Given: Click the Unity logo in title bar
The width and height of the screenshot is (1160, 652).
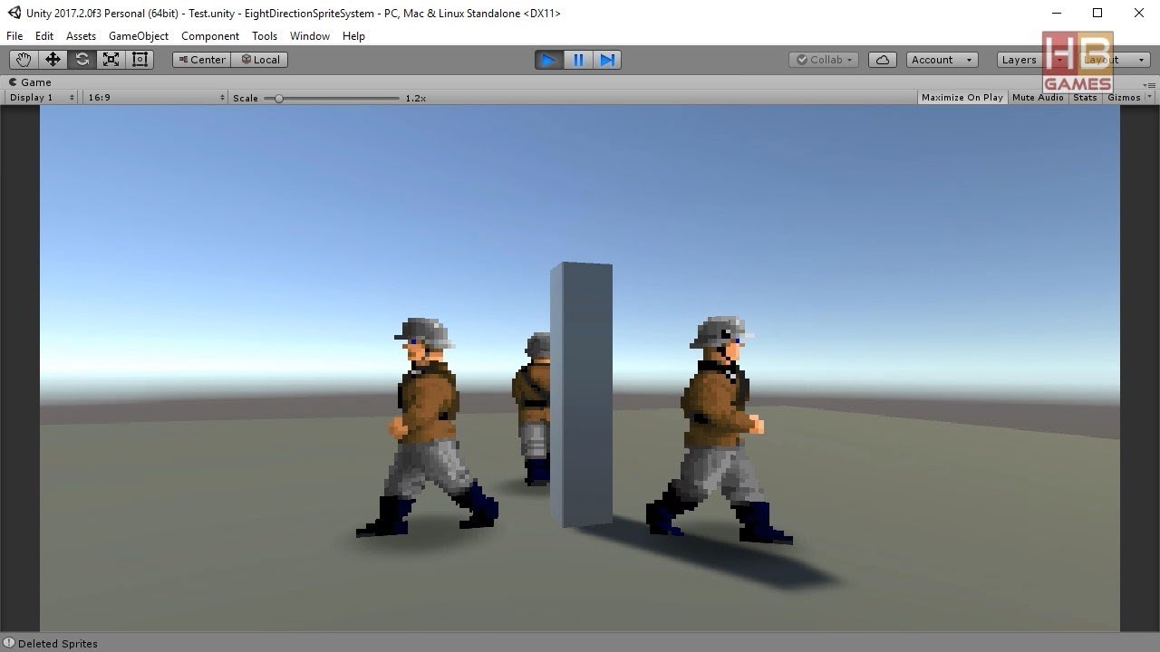Looking at the screenshot, I should pos(14,13).
